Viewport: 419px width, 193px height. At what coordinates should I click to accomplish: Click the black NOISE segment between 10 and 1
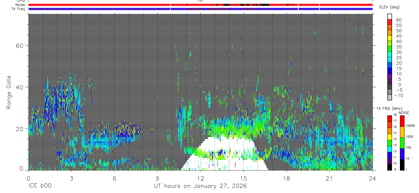tap(402, 165)
